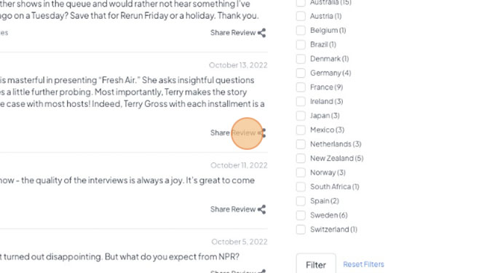Screen dimensions: 495x273
Task: Check the Germany (4) country filter
Action: click(301, 73)
